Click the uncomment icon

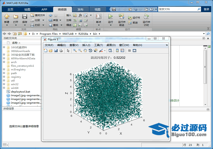(x=80, y=20)
